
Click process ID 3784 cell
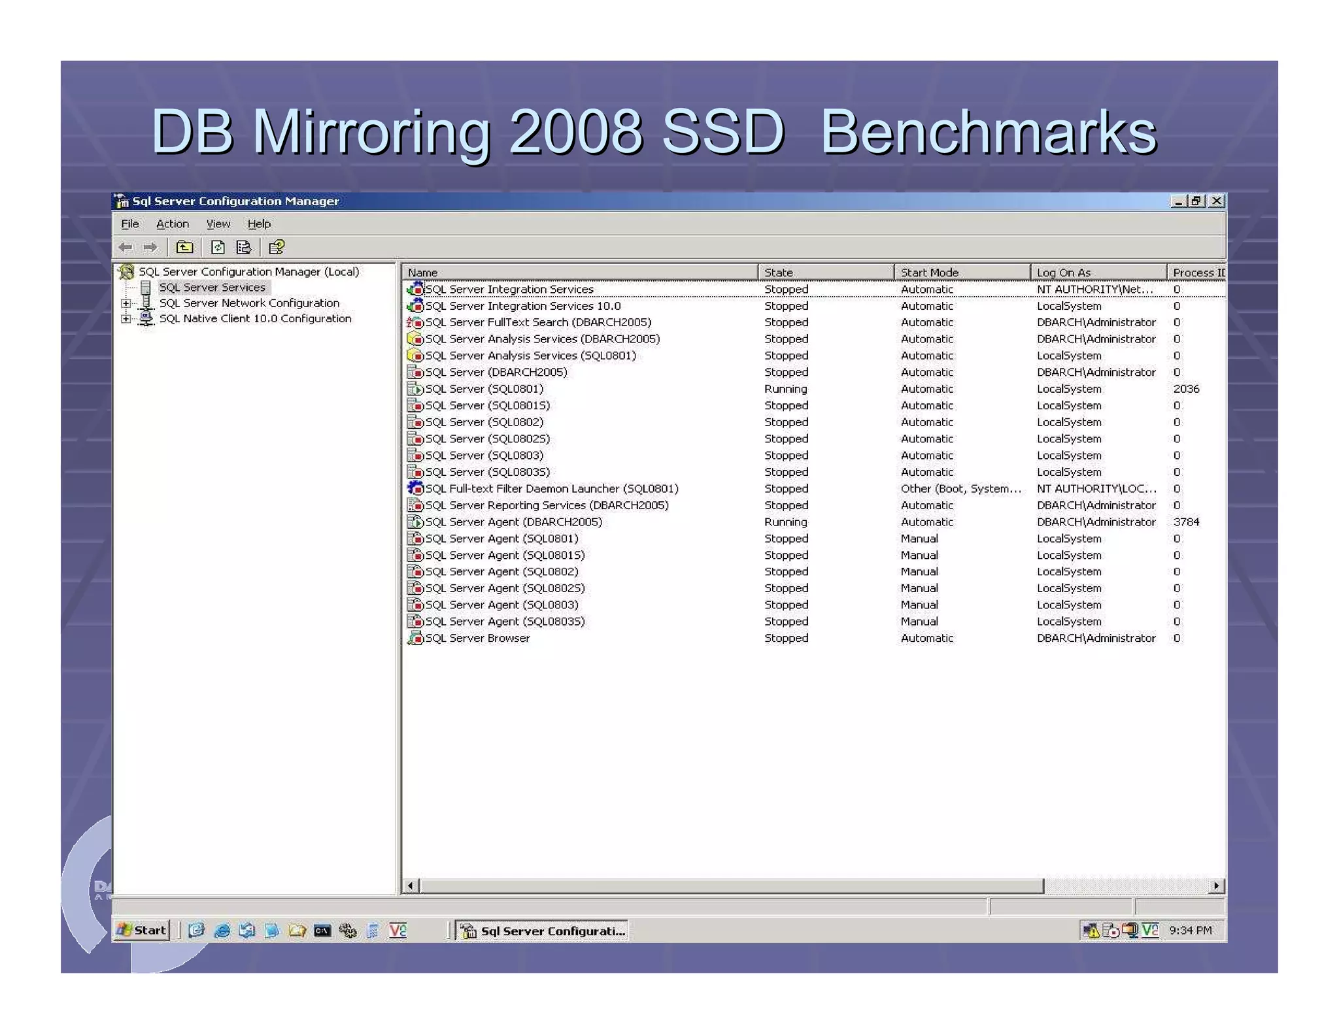pos(1186,522)
